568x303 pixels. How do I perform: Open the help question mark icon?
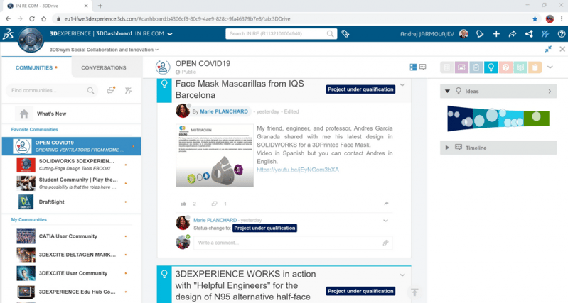pyautogui.click(x=562, y=34)
